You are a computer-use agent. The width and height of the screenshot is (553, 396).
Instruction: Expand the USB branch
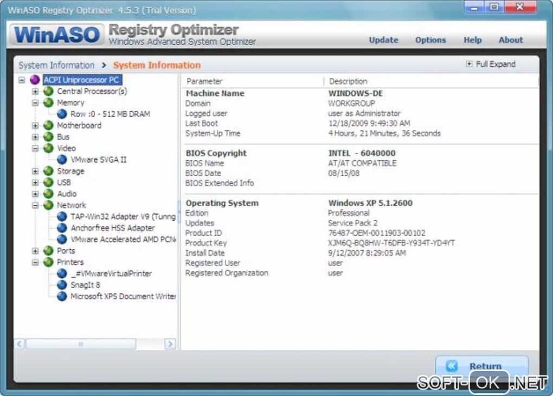35,182
